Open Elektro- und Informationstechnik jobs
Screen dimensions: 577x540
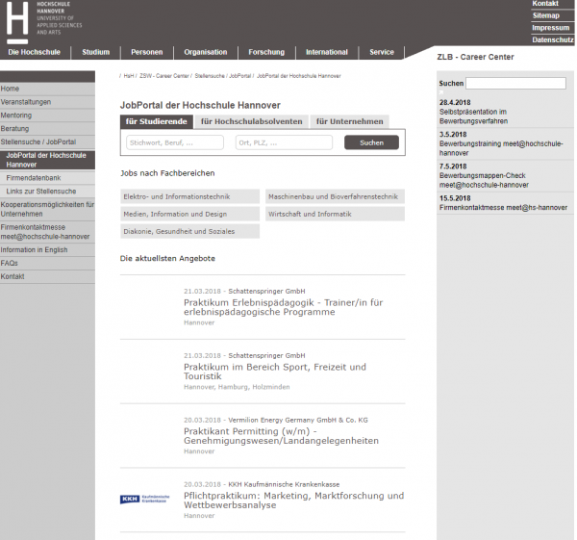(189, 196)
